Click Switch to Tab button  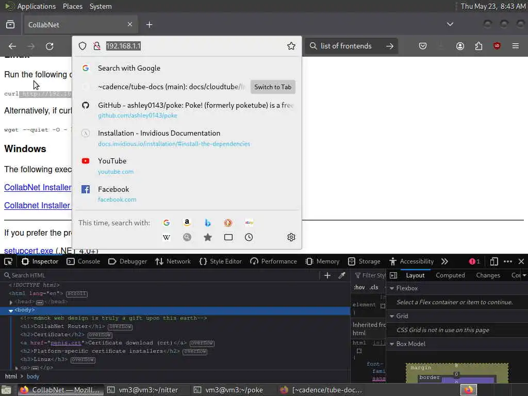pos(273,87)
